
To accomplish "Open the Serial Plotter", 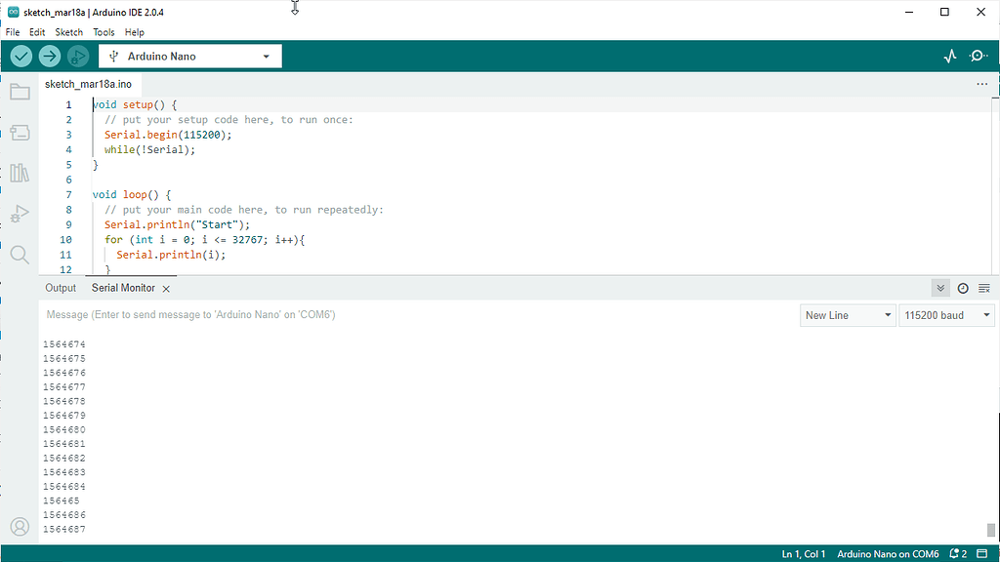I will point(950,57).
